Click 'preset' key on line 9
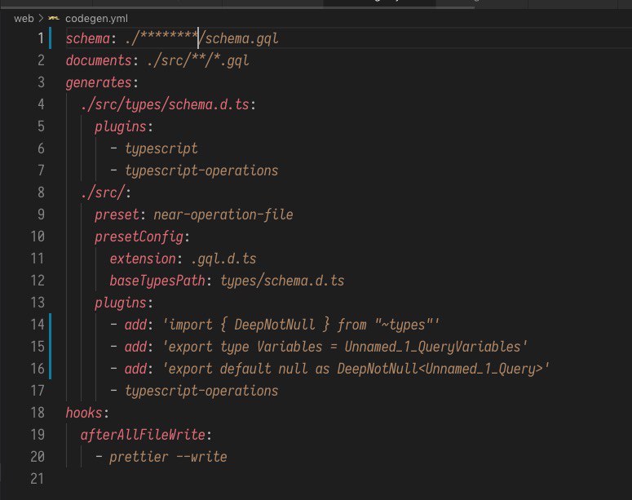This screenshot has height=500, width=632. click(x=117, y=215)
